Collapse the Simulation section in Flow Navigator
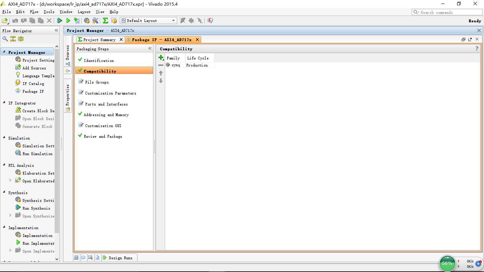 point(4,138)
